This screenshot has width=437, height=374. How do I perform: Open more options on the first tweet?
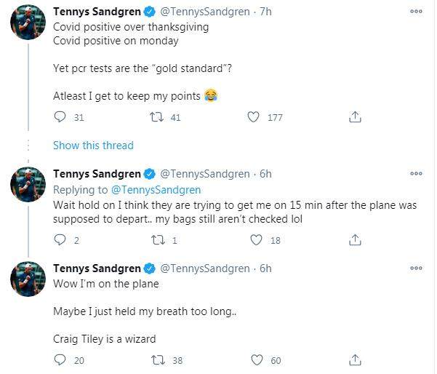click(416, 12)
